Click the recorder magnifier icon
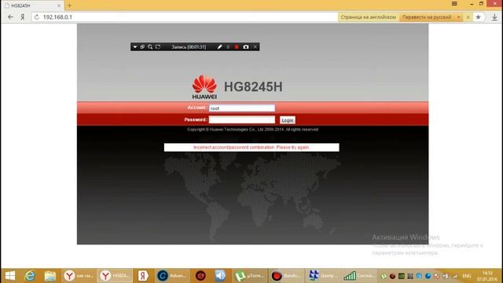 (x=150, y=47)
